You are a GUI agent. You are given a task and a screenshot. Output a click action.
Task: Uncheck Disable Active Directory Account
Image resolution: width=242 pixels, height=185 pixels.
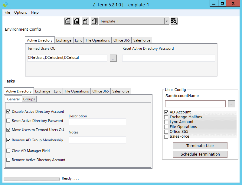(x=8, y=112)
